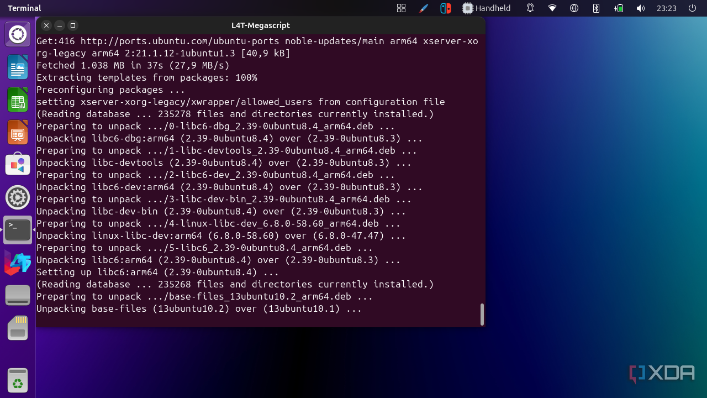Open the Terminal app menu in top bar
Image resolution: width=707 pixels, height=398 pixels.
pos(24,8)
